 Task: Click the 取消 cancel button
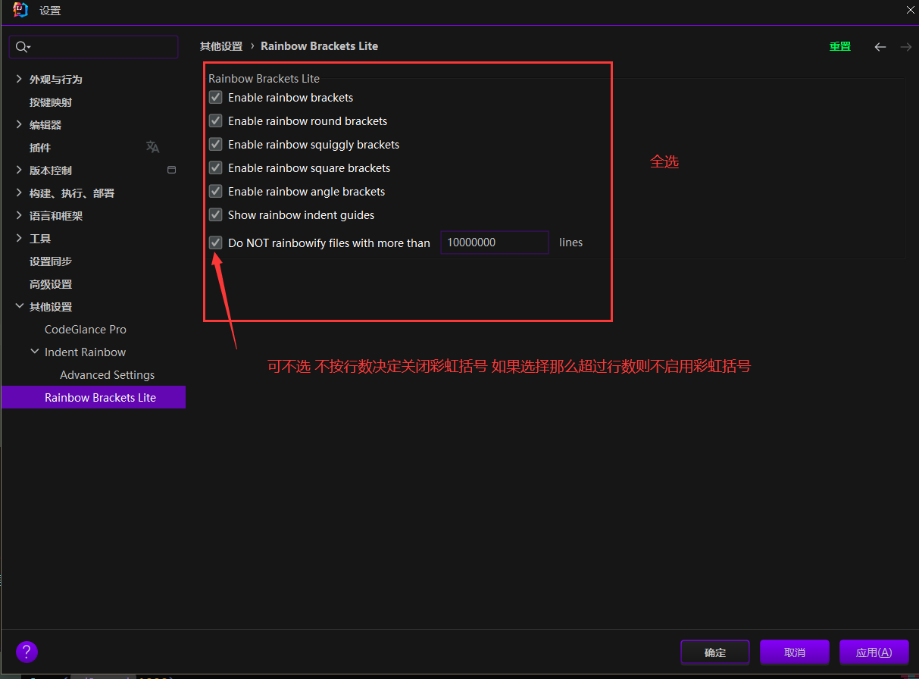795,652
